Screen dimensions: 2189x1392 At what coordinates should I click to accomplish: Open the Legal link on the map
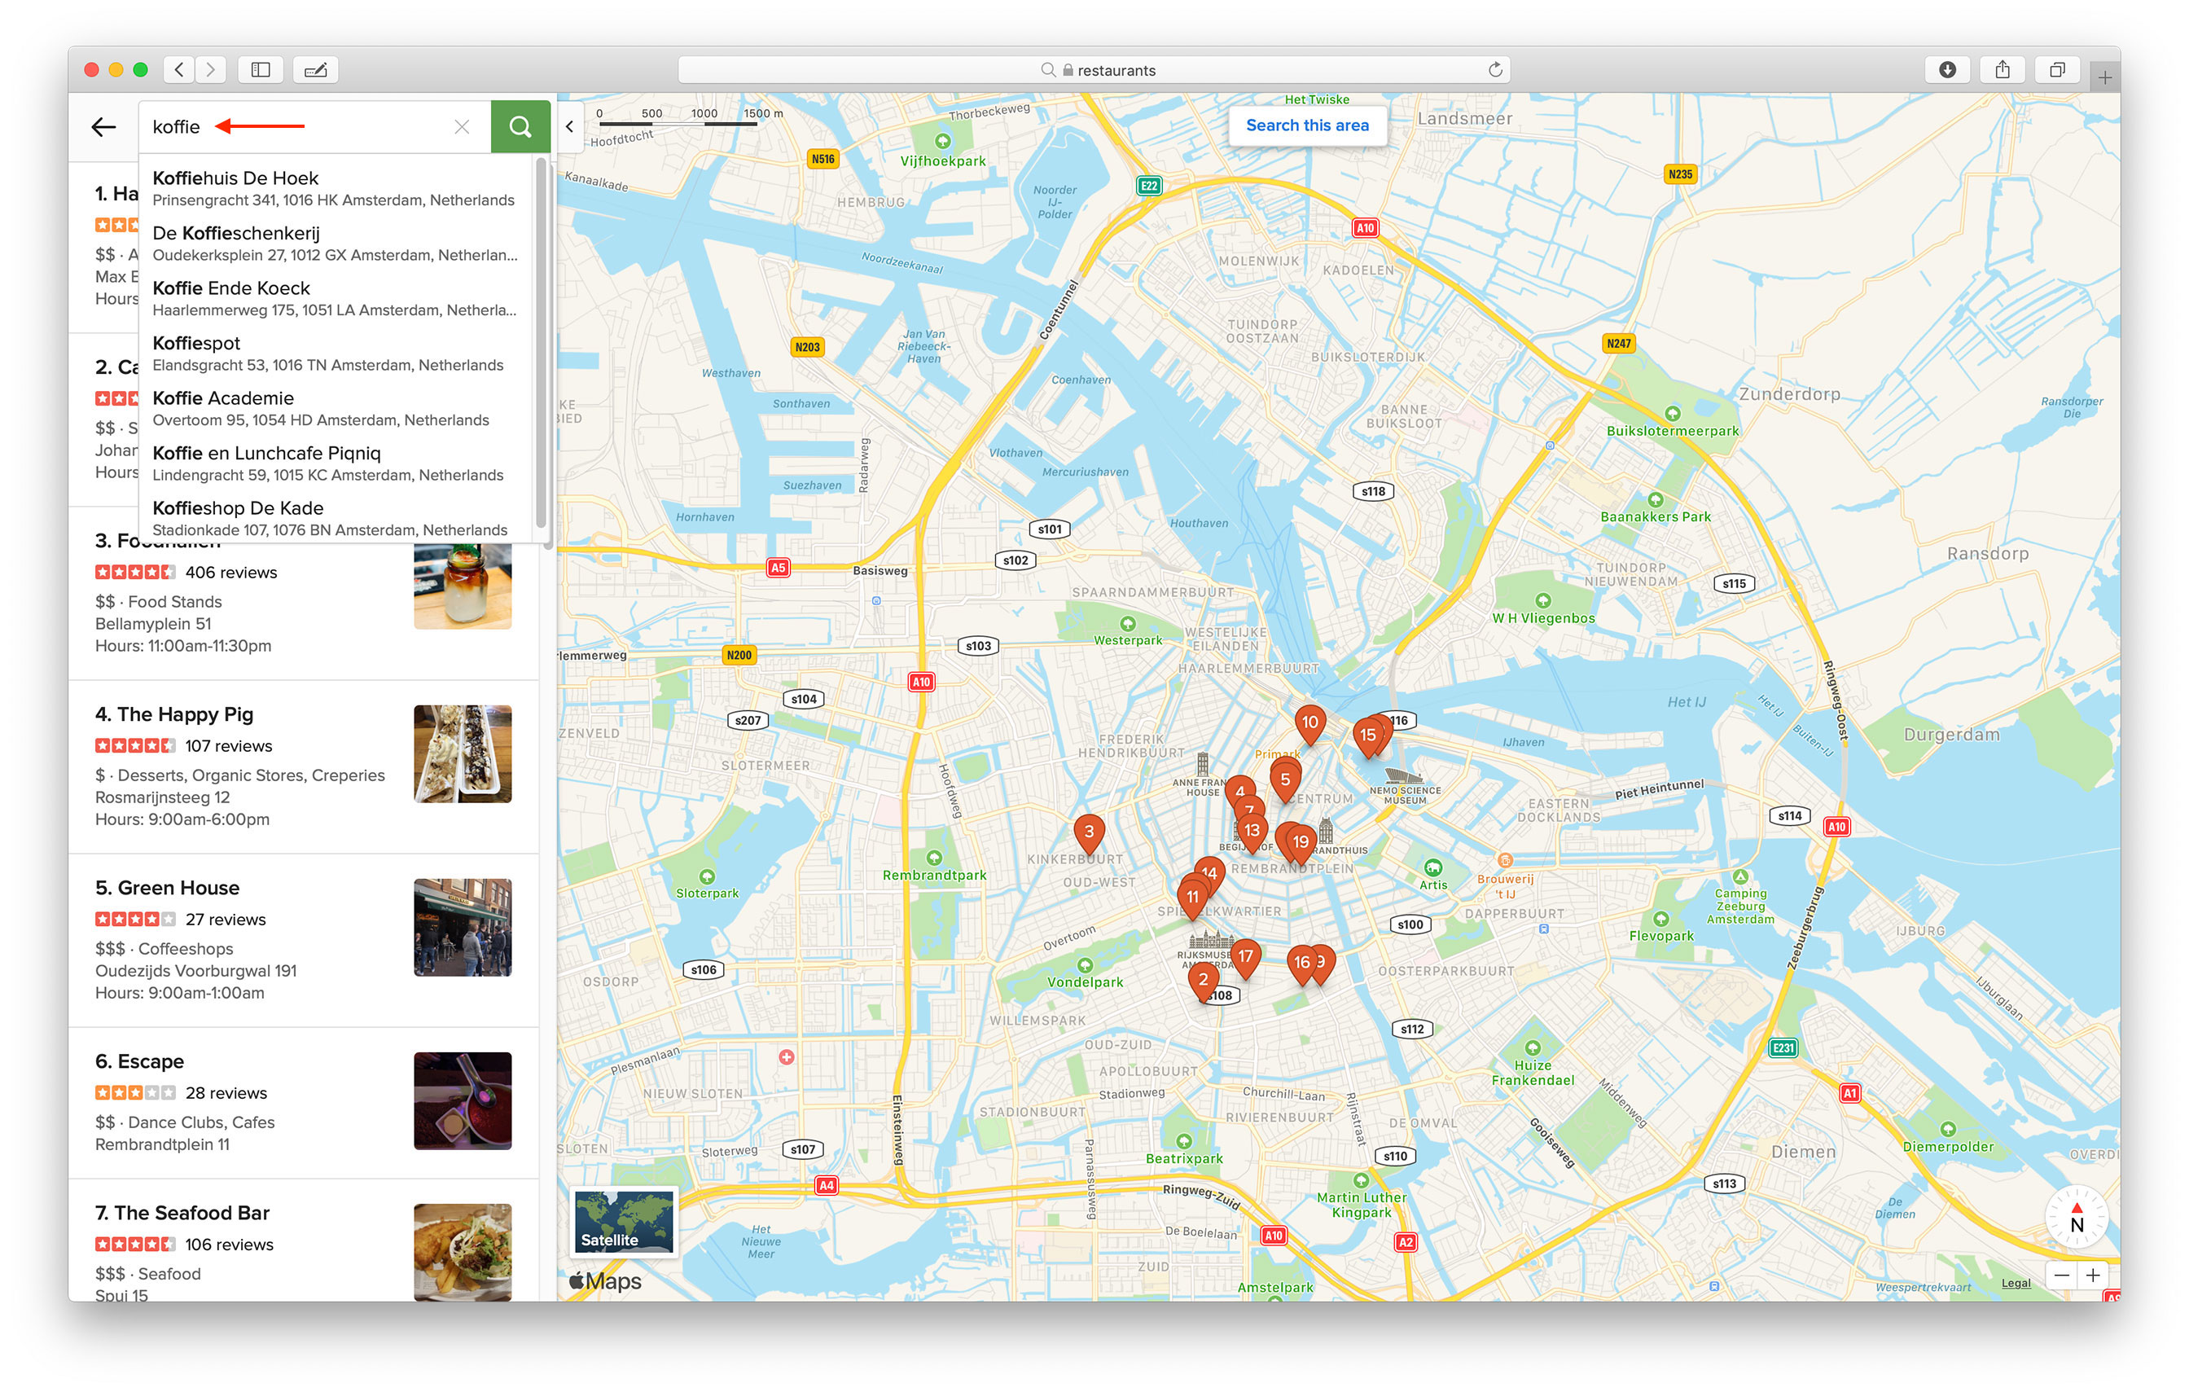2016,1283
